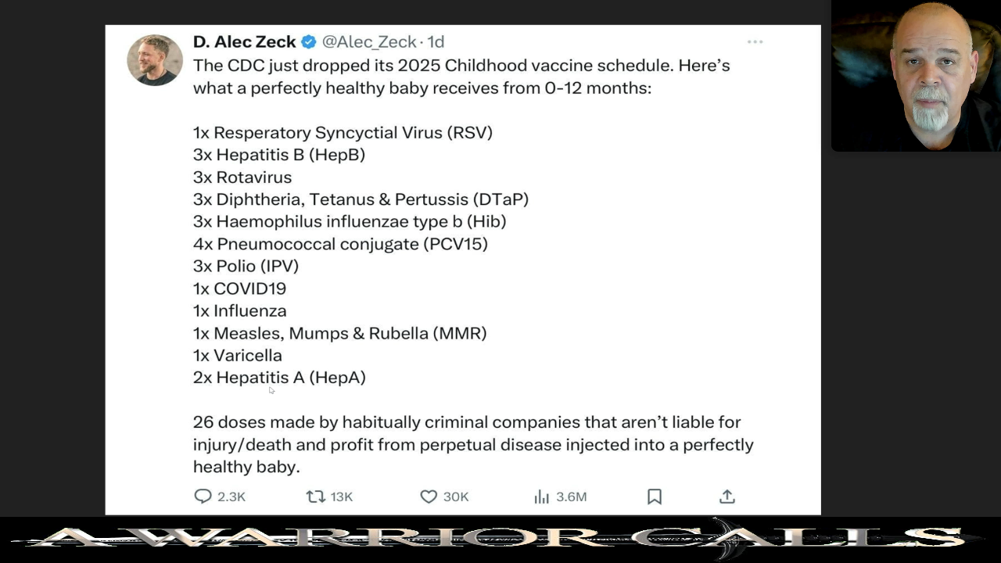Bookmark the tweet

[x=655, y=497]
